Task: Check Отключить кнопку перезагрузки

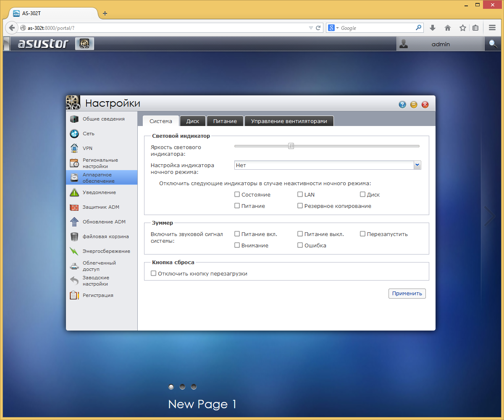Action: coord(153,273)
